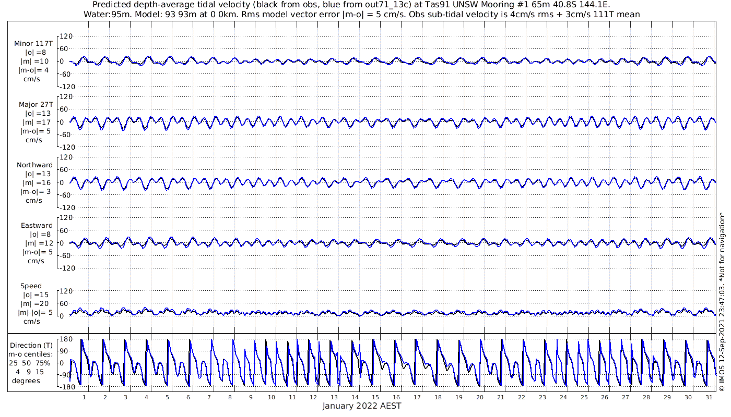The width and height of the screenshot is (731, 417).
Task: Click the 'January 2022 AEST' axis title
Action: click(x=361, y=406)
